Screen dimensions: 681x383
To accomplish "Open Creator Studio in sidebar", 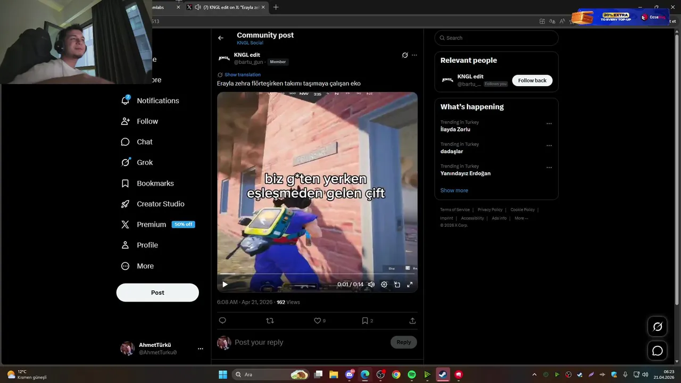I will 153,204.
